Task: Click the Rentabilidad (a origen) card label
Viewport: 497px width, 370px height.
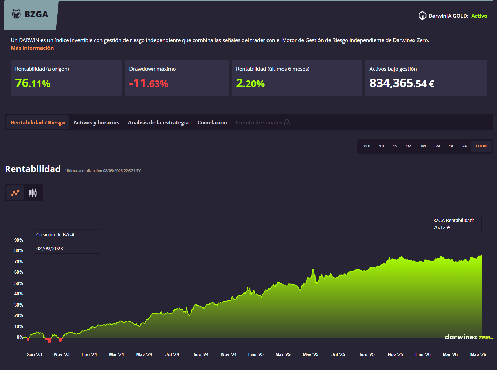Action: click(42, 69)
